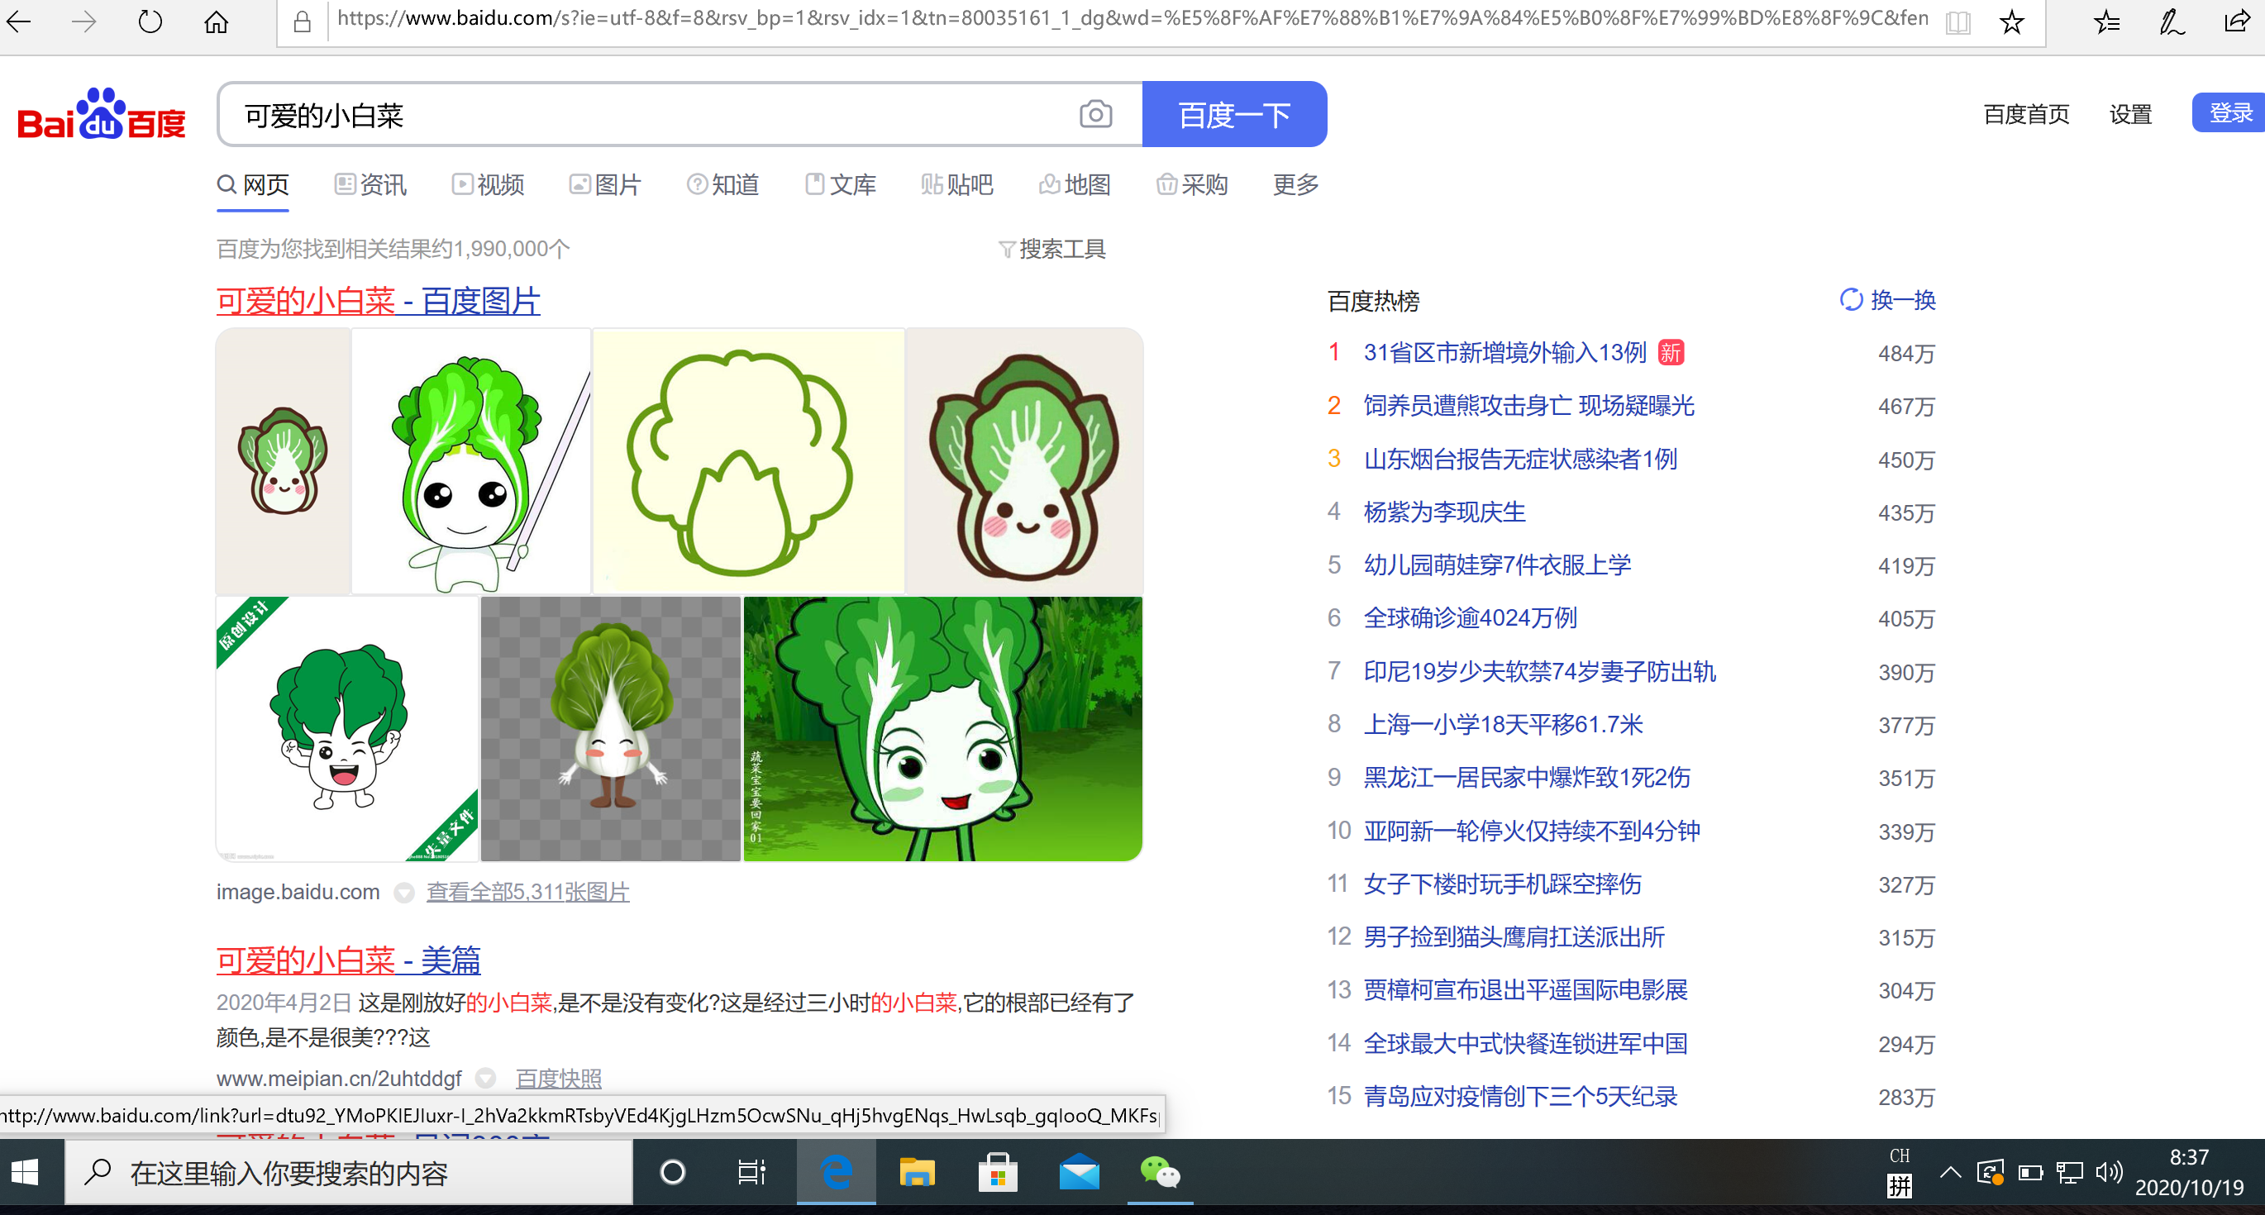Click the camera image-search icon

point(1094,114)
